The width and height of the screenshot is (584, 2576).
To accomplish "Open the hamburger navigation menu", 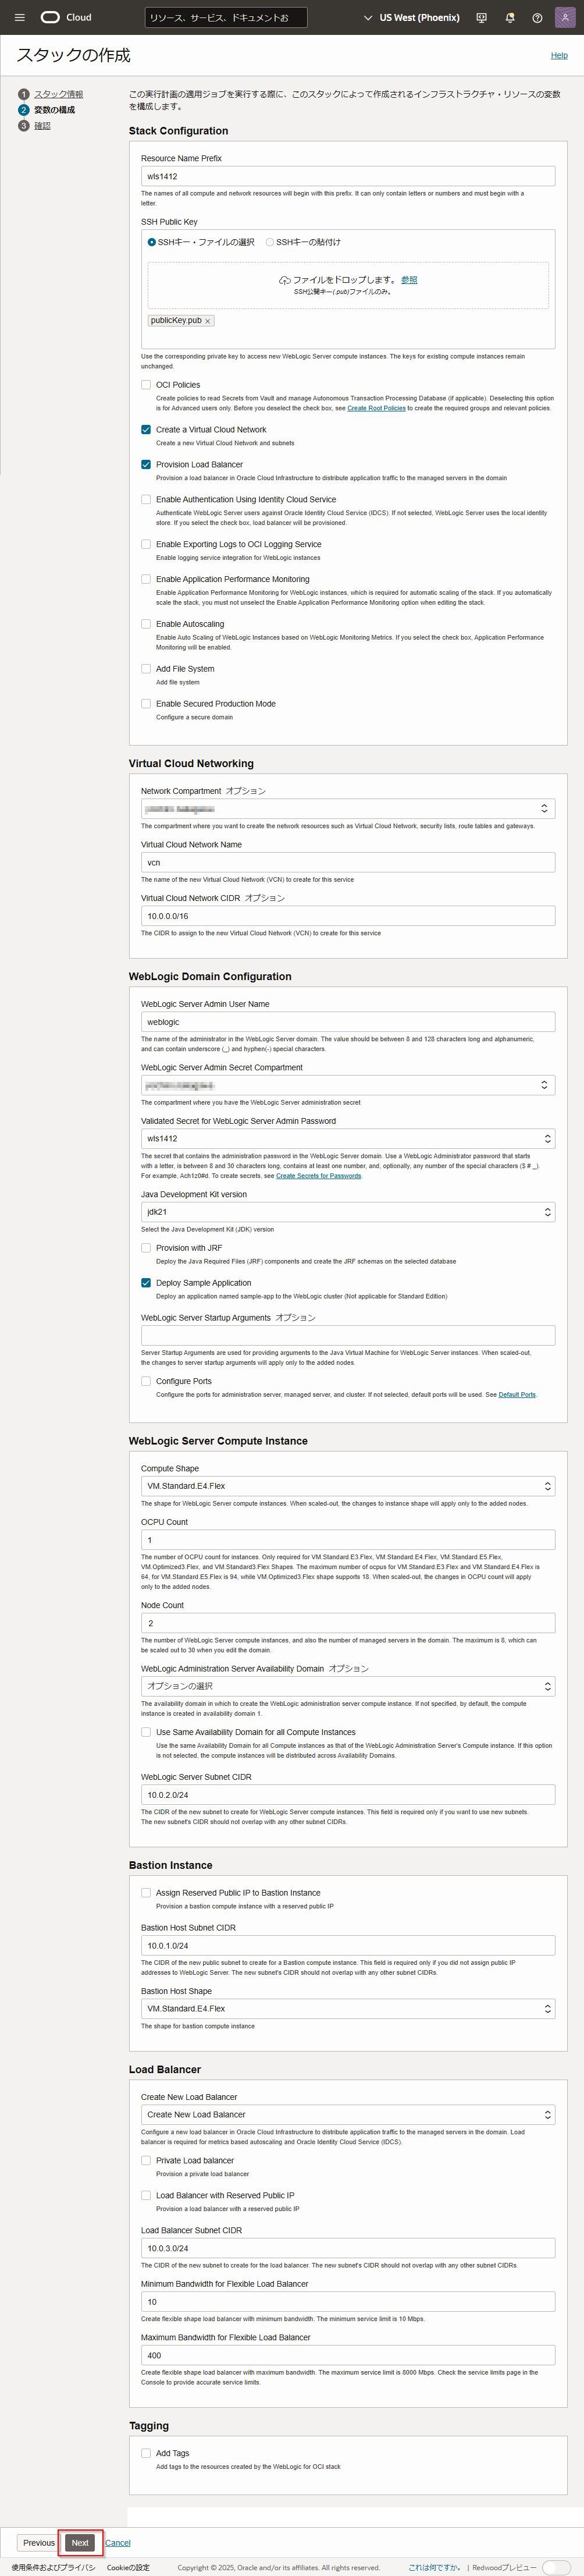I will [19, 17].
